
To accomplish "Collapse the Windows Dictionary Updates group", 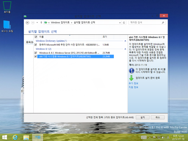I will click(125, 41).
